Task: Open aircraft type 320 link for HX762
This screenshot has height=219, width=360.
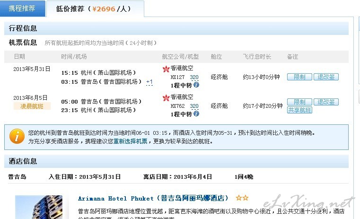Action: 194,106
